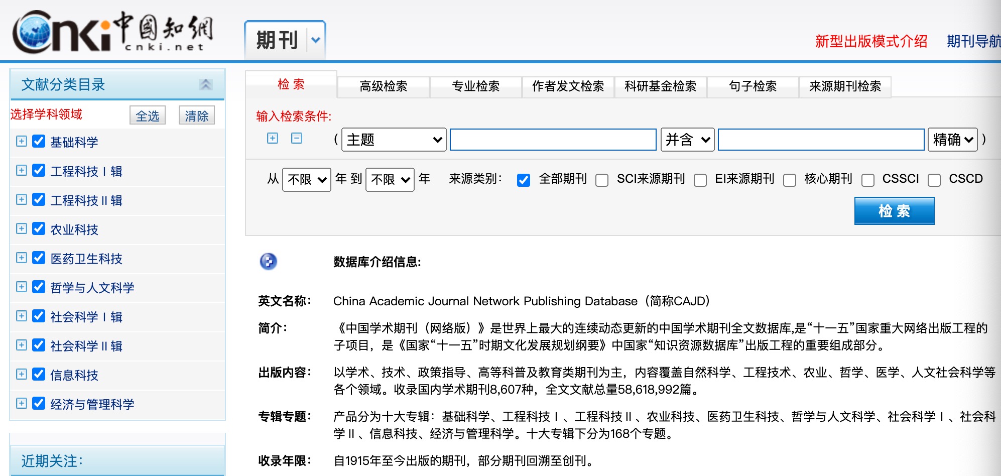Open the 经济与管理科学 category link
1001x476 pixels.
click(x=92, y=404)
